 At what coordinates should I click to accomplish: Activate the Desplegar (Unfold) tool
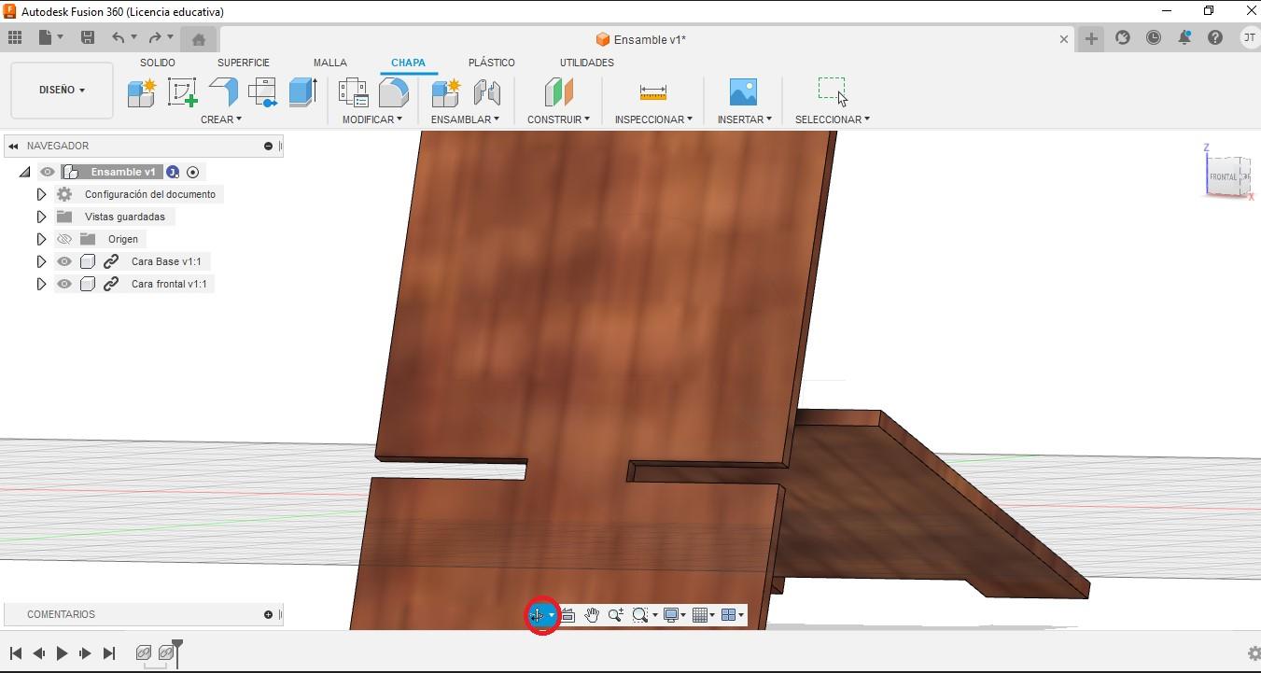263,91
